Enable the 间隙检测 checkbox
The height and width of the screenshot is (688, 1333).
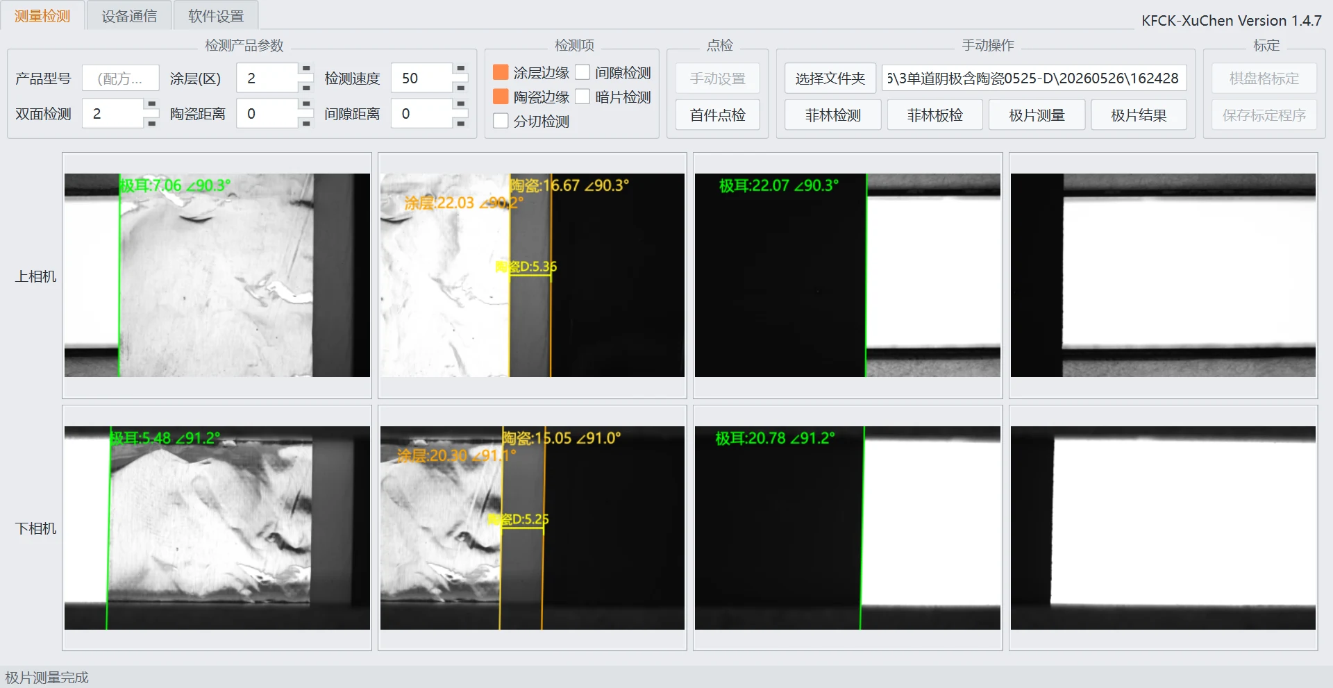(x=582, y=72)
